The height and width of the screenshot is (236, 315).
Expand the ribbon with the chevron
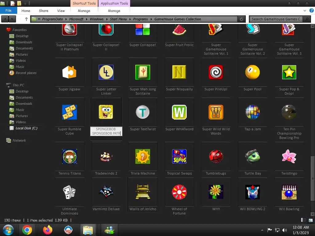click(305, 11)
